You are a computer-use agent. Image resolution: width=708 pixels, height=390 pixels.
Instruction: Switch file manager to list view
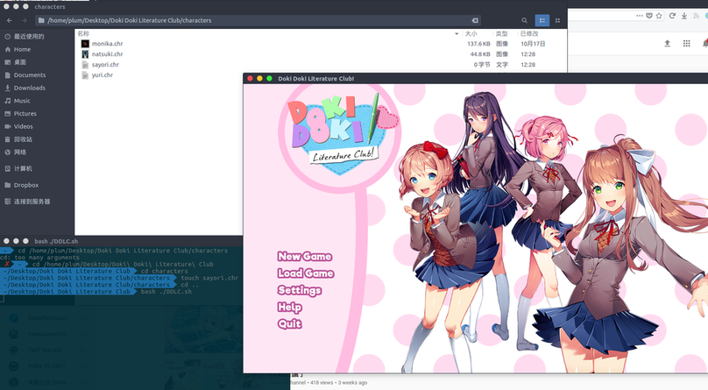click(x=542, y=20)
